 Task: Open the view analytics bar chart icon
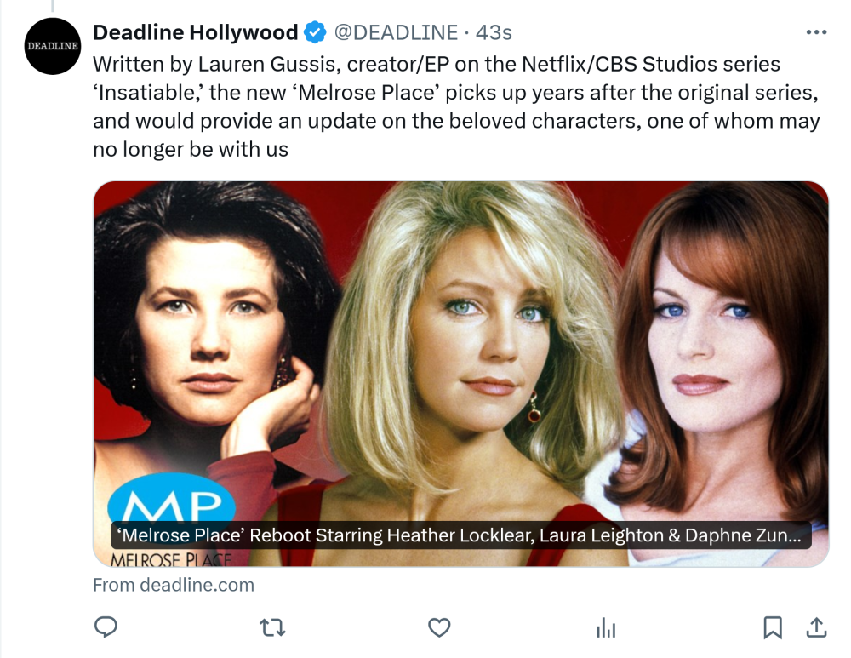606,627
